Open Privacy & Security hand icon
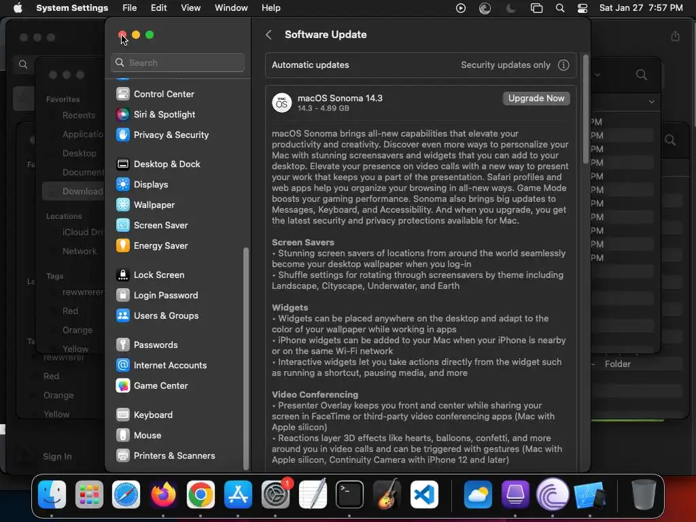This screenshot has height=522, width=696. tap(122, 135)
